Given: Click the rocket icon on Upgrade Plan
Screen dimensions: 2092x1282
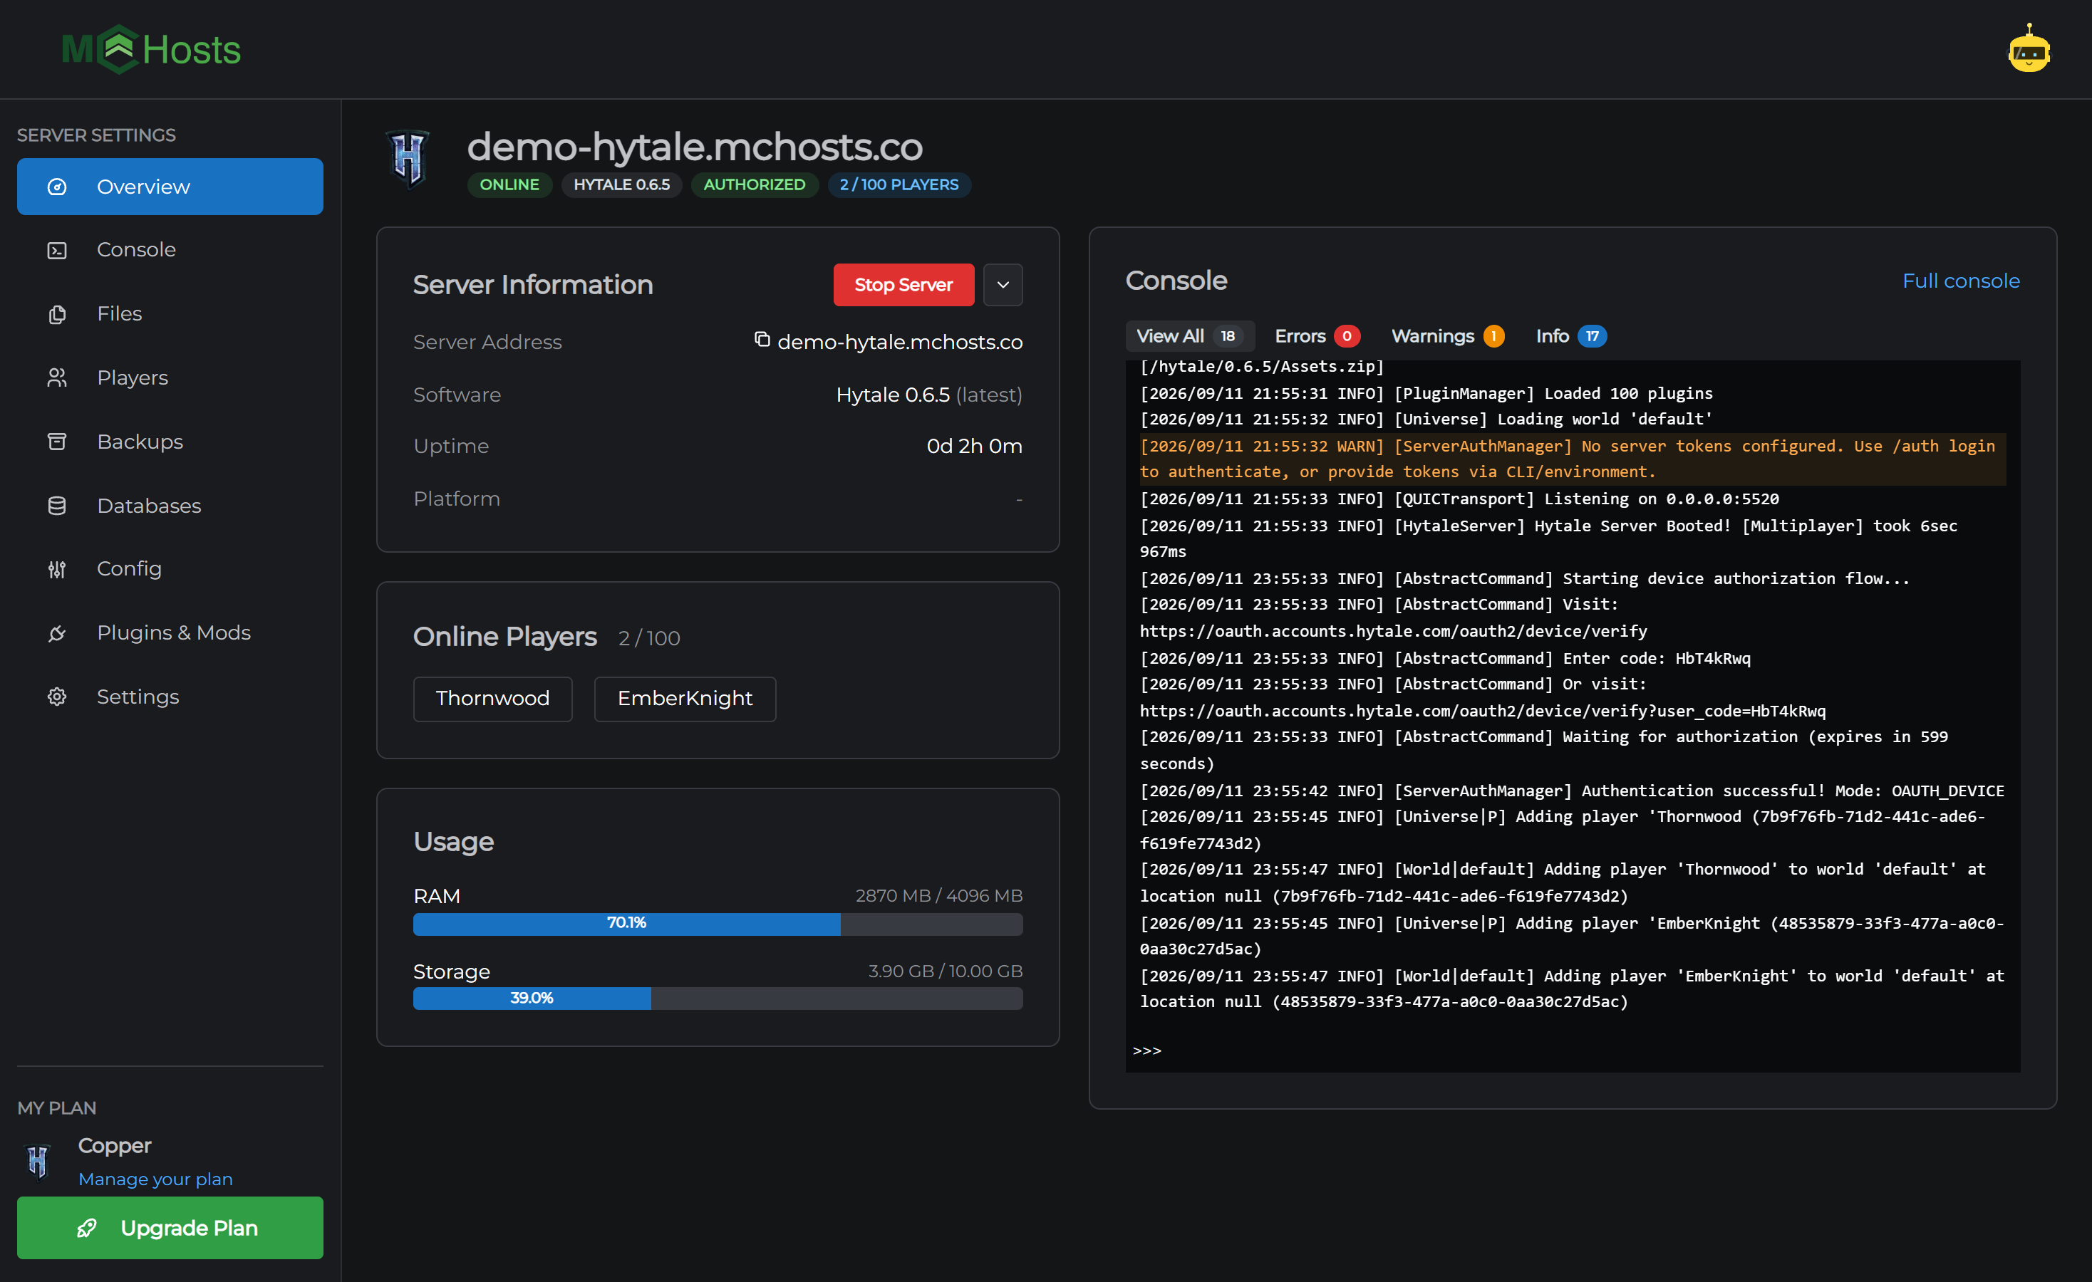Looking at the screenshot, I should point(87,1228).
